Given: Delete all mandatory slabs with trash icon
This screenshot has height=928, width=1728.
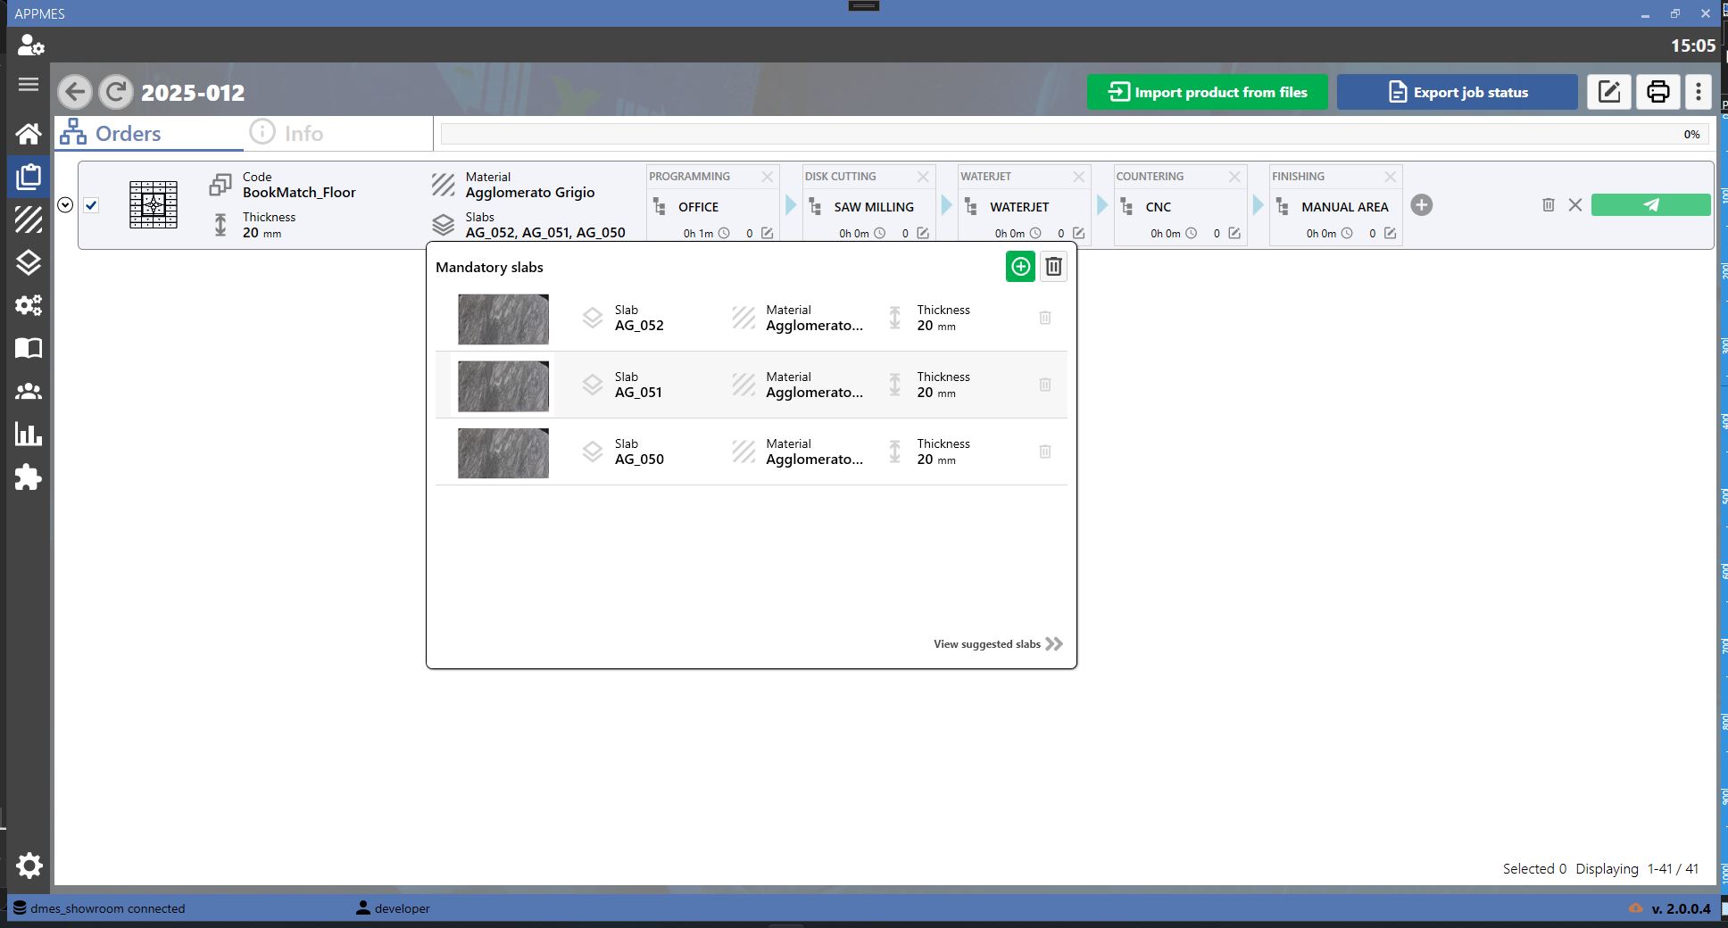Looking at the screenshot, I should [x=1054, y=267].
